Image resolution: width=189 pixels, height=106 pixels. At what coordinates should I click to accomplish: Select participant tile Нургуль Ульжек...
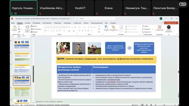point(24,8)
